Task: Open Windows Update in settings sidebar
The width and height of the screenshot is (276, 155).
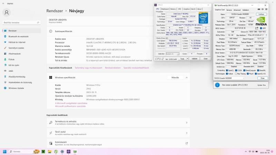Action: tap(21, 88)
